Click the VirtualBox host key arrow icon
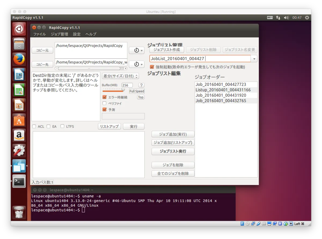 point(291,223)
